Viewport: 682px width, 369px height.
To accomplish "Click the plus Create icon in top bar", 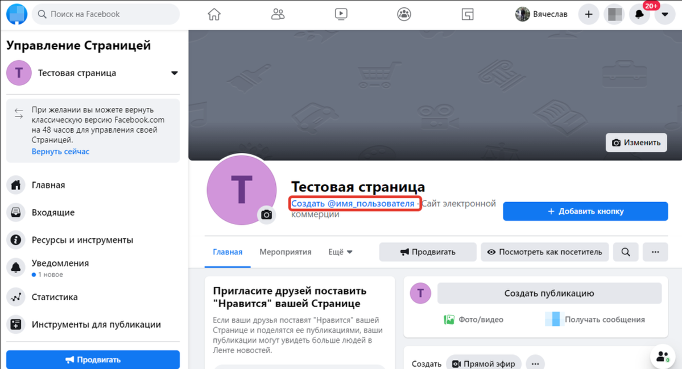I will tap(589, 14).
